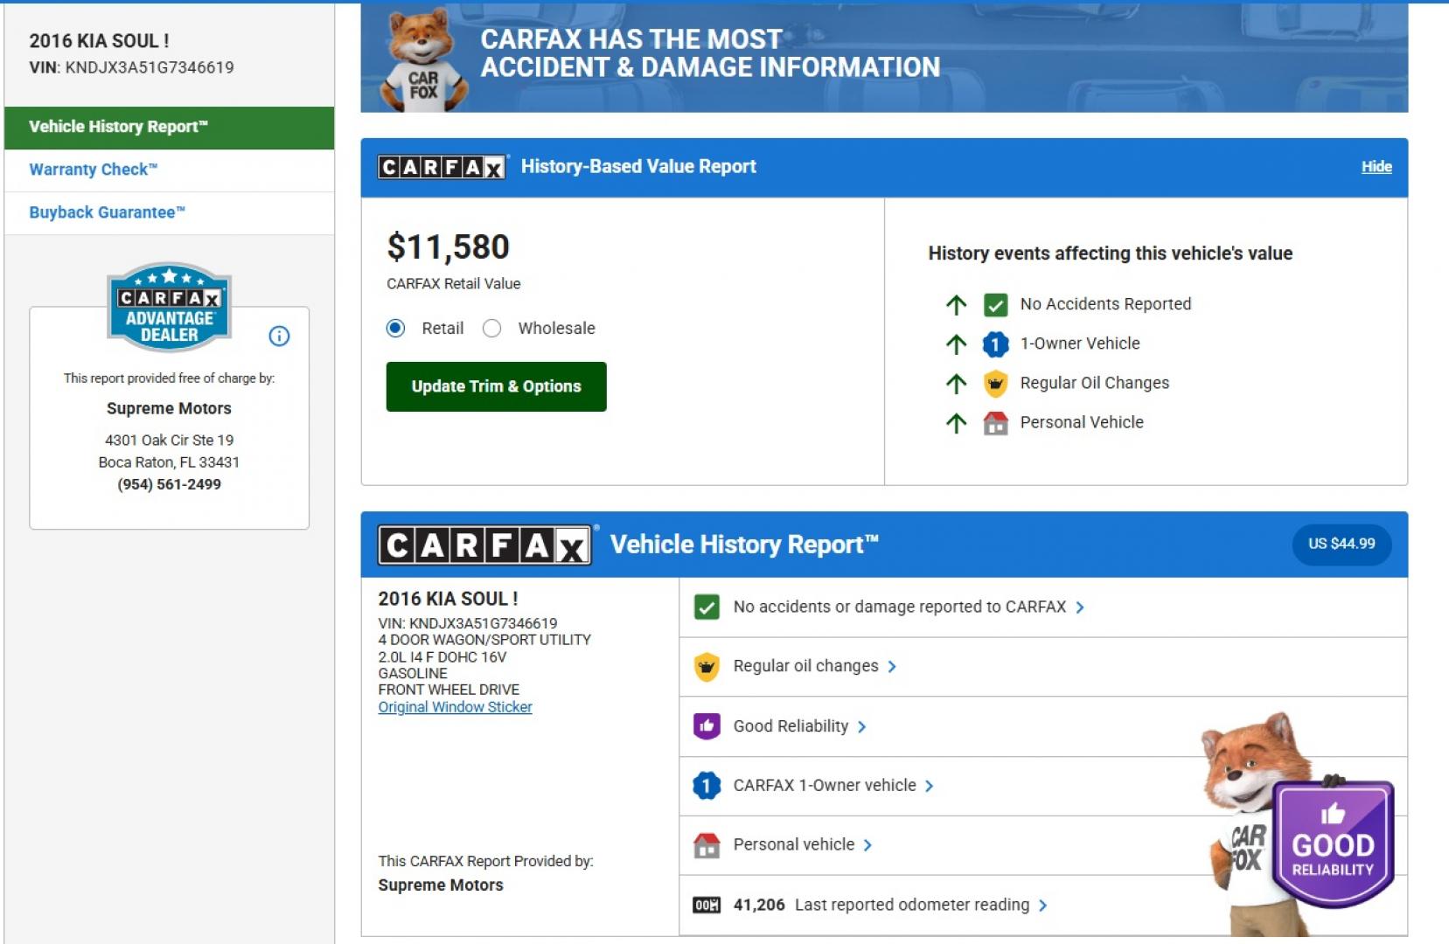Click the Update Trim & Options button

pos(496,386)
